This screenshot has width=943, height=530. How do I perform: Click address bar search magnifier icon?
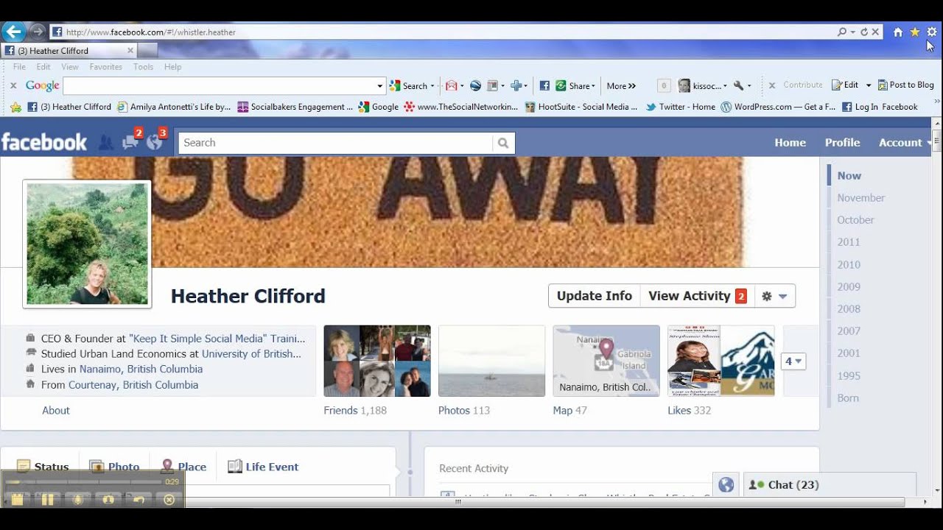[842, 32]
